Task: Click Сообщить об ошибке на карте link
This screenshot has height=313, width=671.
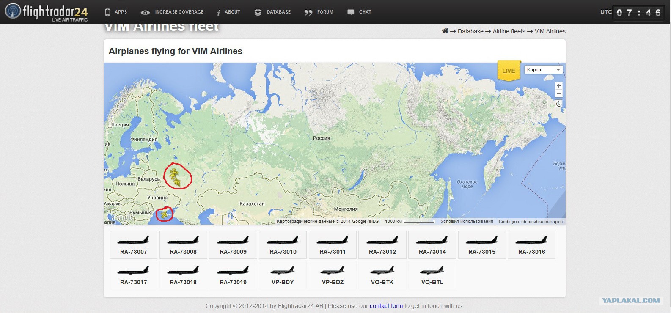Action: click(531, 222)
